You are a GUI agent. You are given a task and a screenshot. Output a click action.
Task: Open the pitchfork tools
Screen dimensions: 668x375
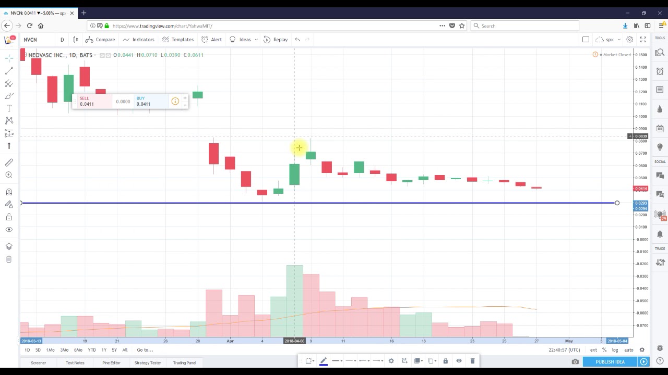tap(9, 83)
